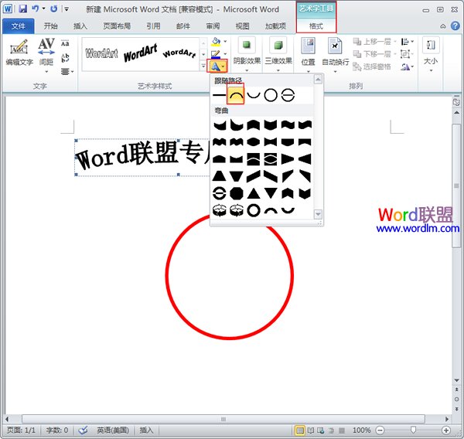Open Word Help question mark icon
Image resolution: width=464 pixels, height=439 pixels.
455,26
